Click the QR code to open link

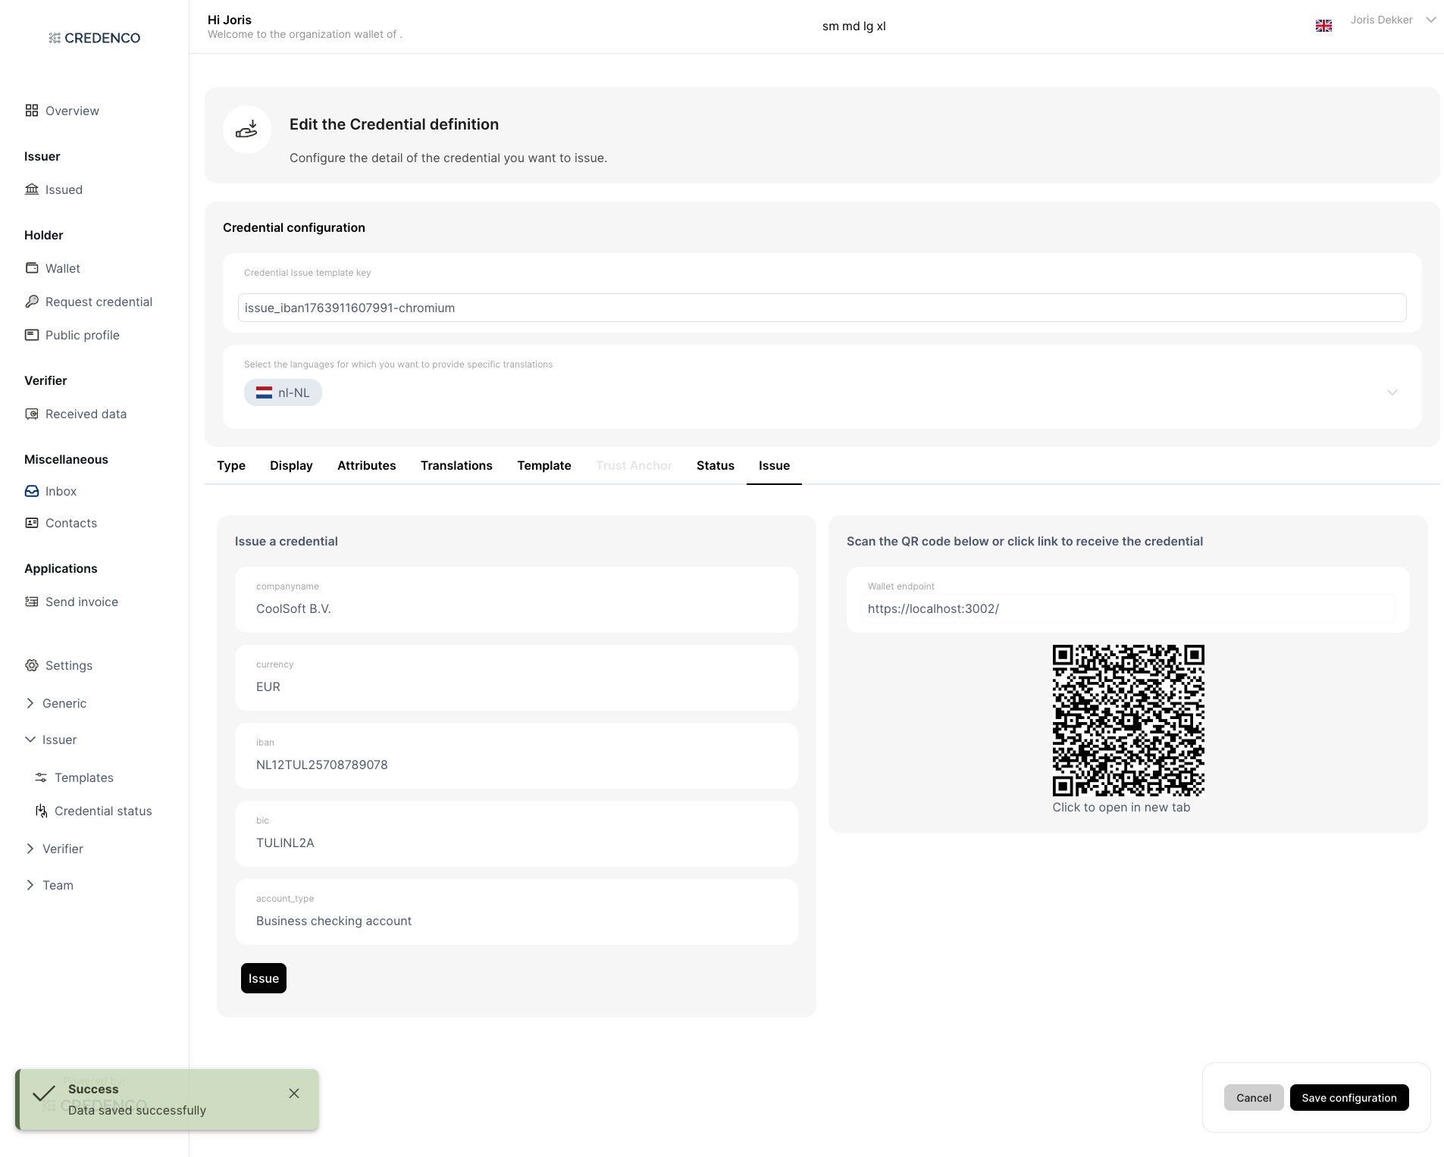coord(1128,720)
